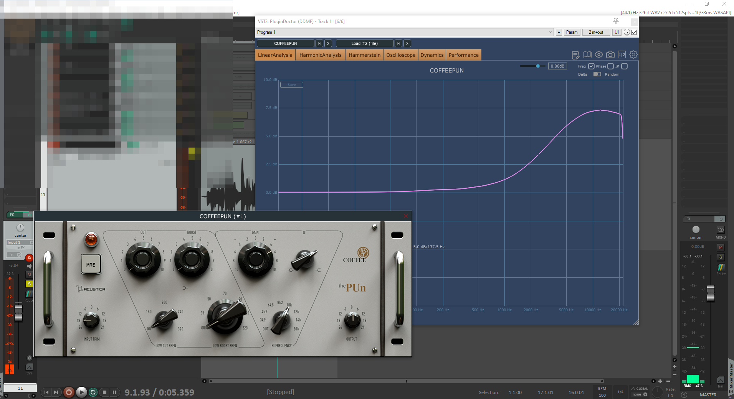Open the notes editor icon in PluginDoctor
Image resolution: width=734 pixels, height=399 pixels.
point(575,55)
